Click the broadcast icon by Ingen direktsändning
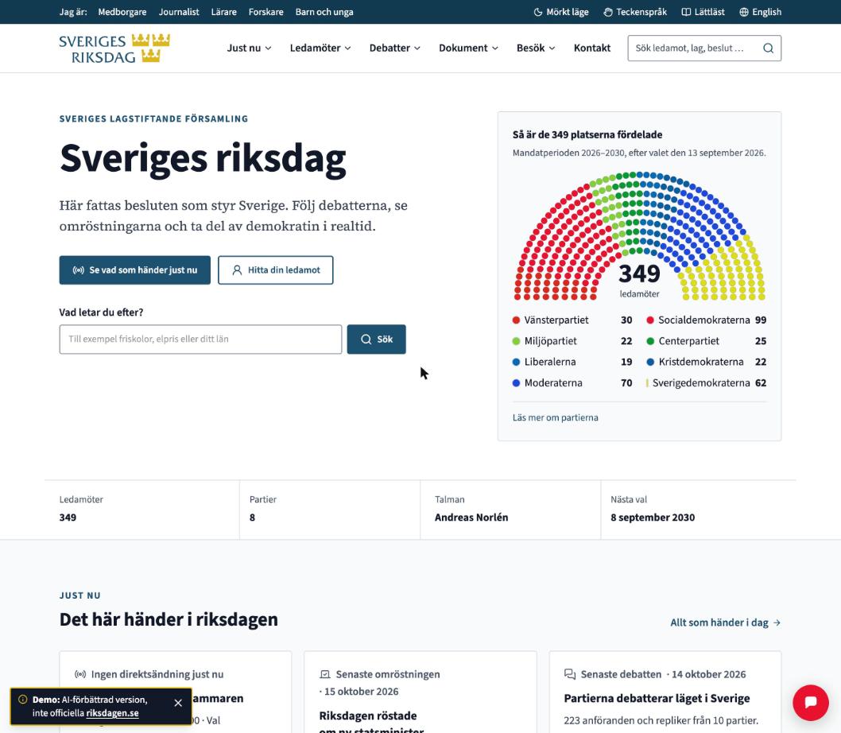Screen dimensions: 841x733 (80, 674)
